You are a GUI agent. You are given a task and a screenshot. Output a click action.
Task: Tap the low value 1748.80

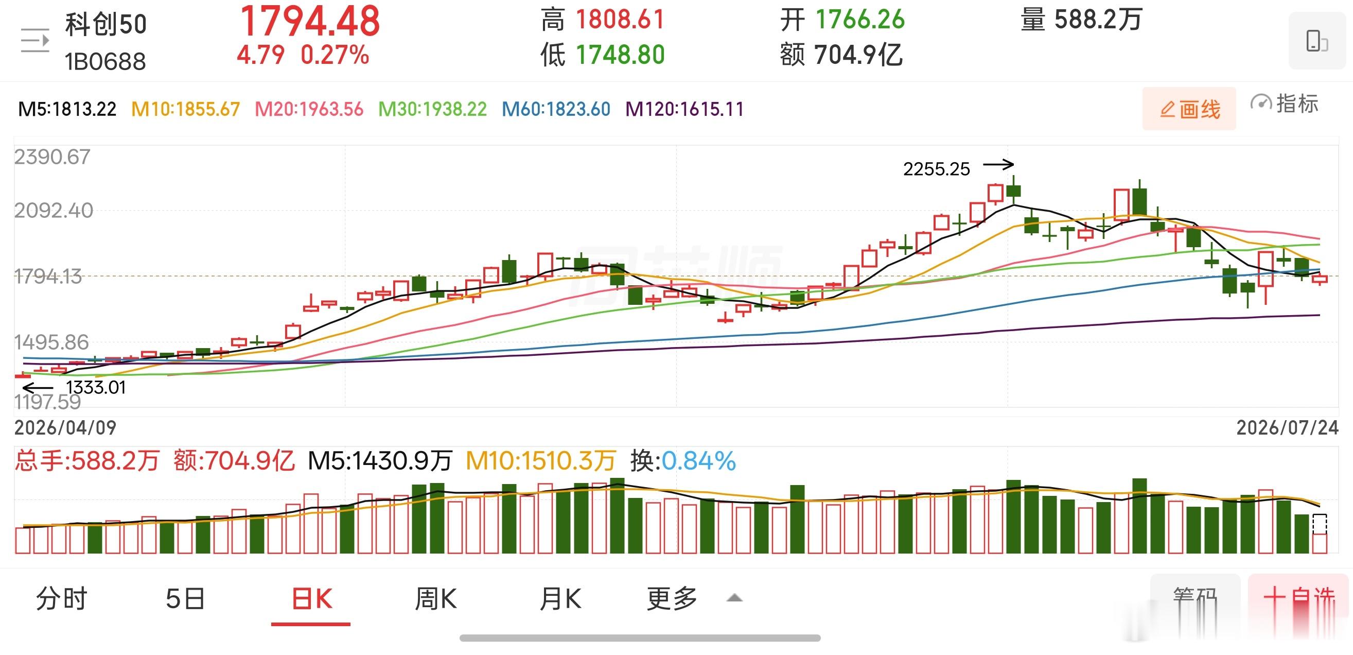[620, 55]
